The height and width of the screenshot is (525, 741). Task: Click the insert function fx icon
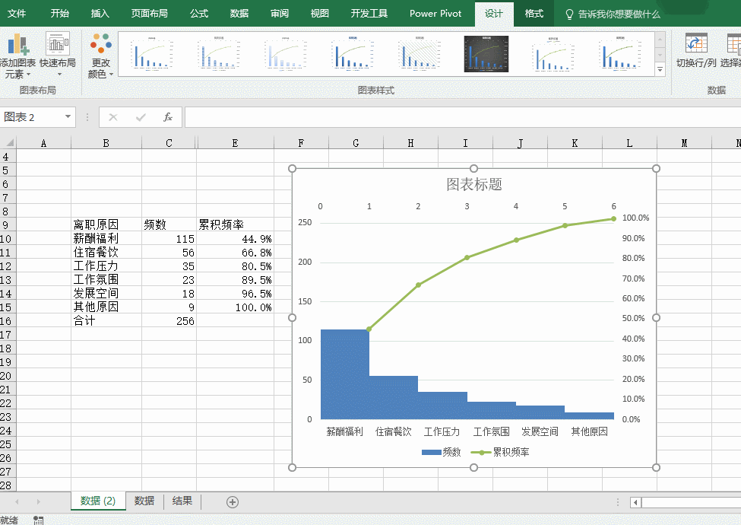tap(168, 117)
